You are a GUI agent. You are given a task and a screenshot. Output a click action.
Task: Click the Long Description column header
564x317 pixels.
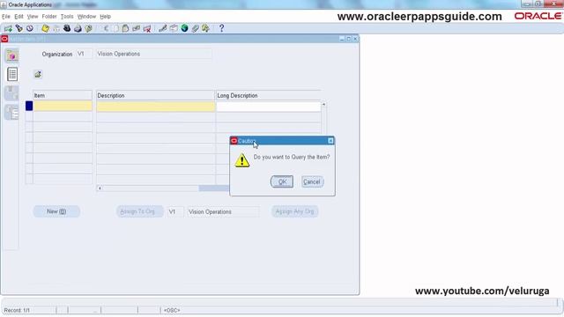pyautogui.click(x=268, y=96)
